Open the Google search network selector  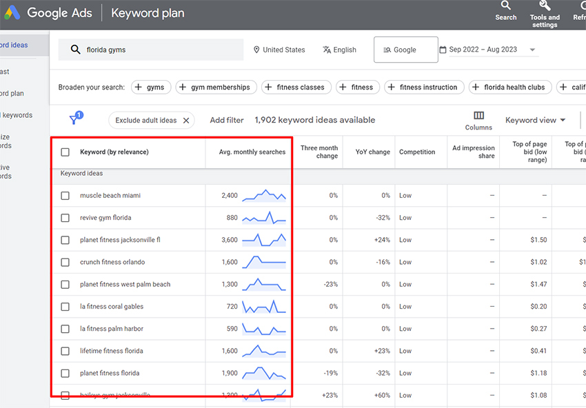click(x=406, y=50)
